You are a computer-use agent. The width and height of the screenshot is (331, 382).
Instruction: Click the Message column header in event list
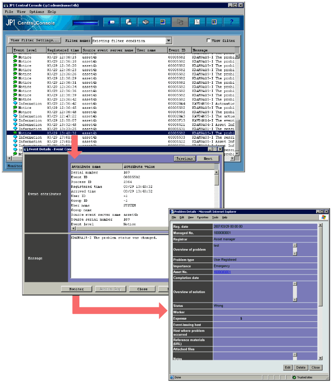[x=213, y=50]
